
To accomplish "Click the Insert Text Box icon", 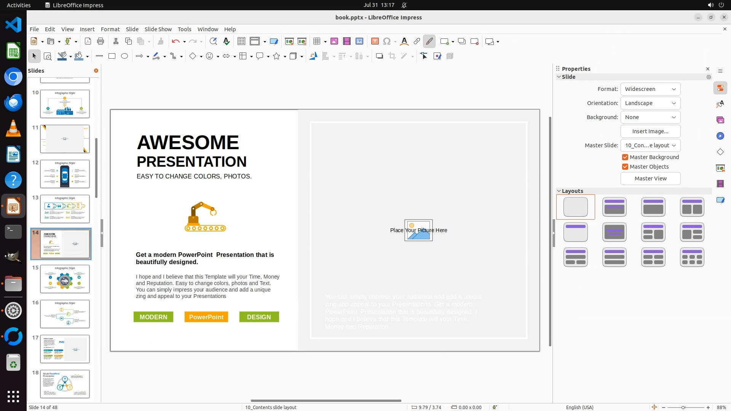I will pos(375,41).
